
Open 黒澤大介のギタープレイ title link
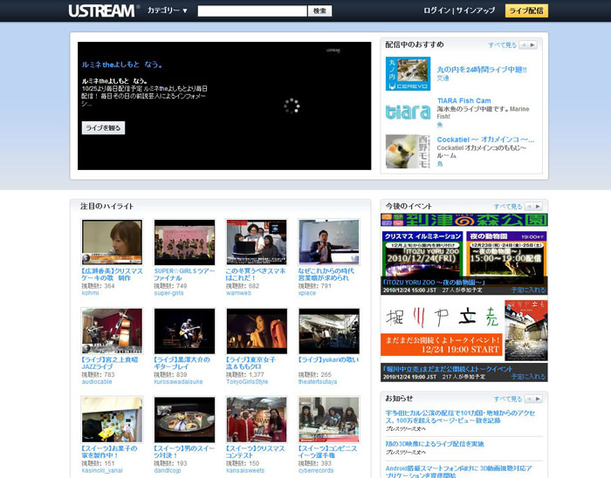point(182,363)
